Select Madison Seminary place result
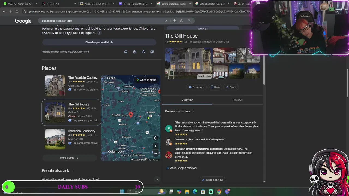349x196 pixels. coord(71,139)
